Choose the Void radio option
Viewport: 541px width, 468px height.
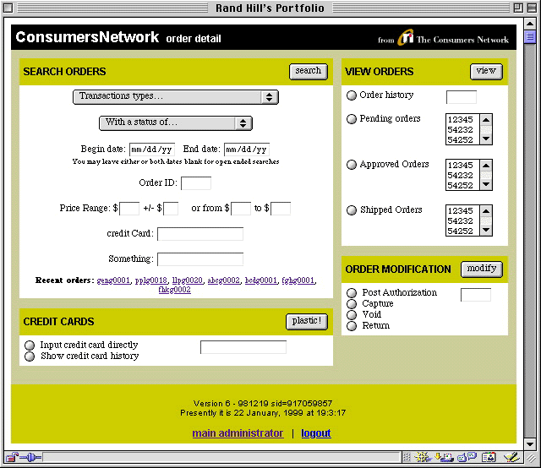pos(352,315)
